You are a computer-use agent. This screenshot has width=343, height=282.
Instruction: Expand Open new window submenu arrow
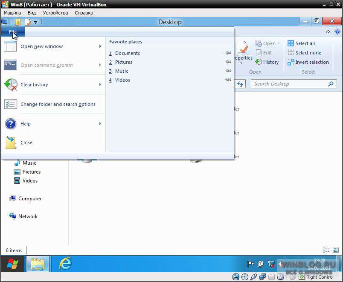[100, 46]
